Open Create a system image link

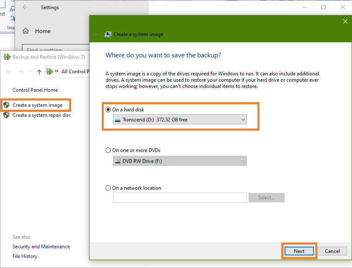38,105
